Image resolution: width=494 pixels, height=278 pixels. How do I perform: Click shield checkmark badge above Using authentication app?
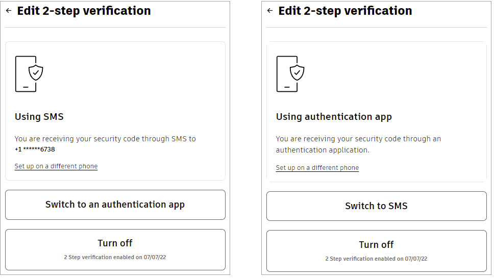297,73
